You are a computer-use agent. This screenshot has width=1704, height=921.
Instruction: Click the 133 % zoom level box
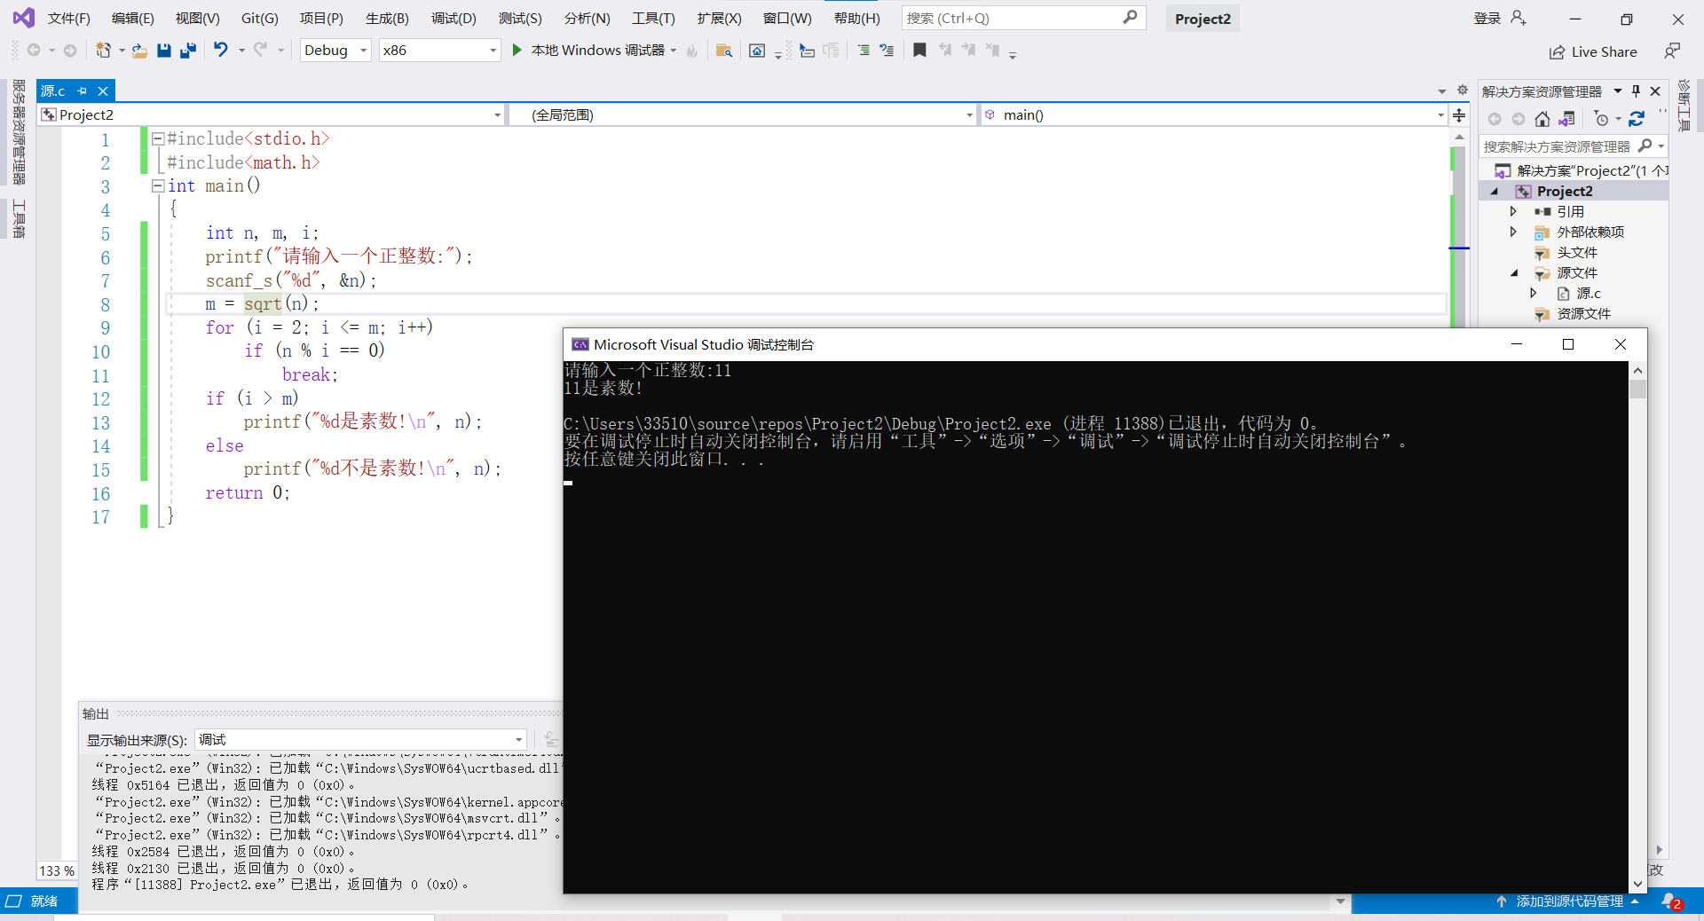[57, 871]
